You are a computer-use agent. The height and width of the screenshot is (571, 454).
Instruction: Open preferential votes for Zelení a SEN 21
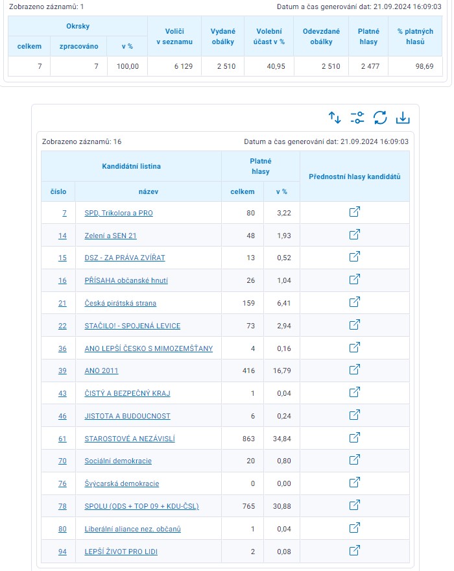coord(355,234)
